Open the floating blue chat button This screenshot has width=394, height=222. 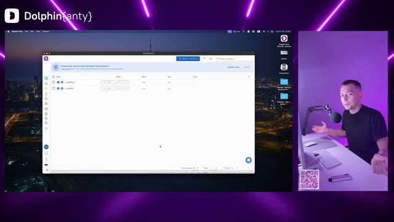coord(248,160)
